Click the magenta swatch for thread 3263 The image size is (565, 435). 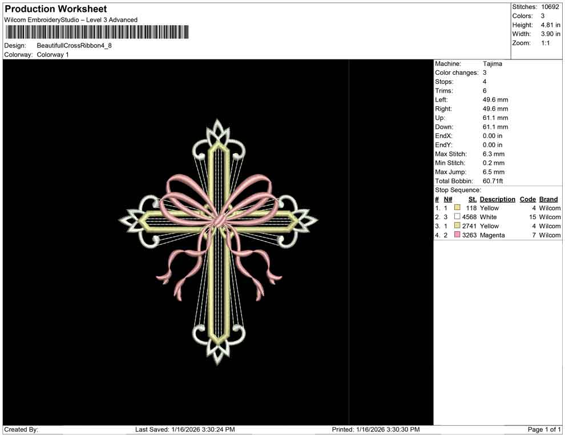456,235
